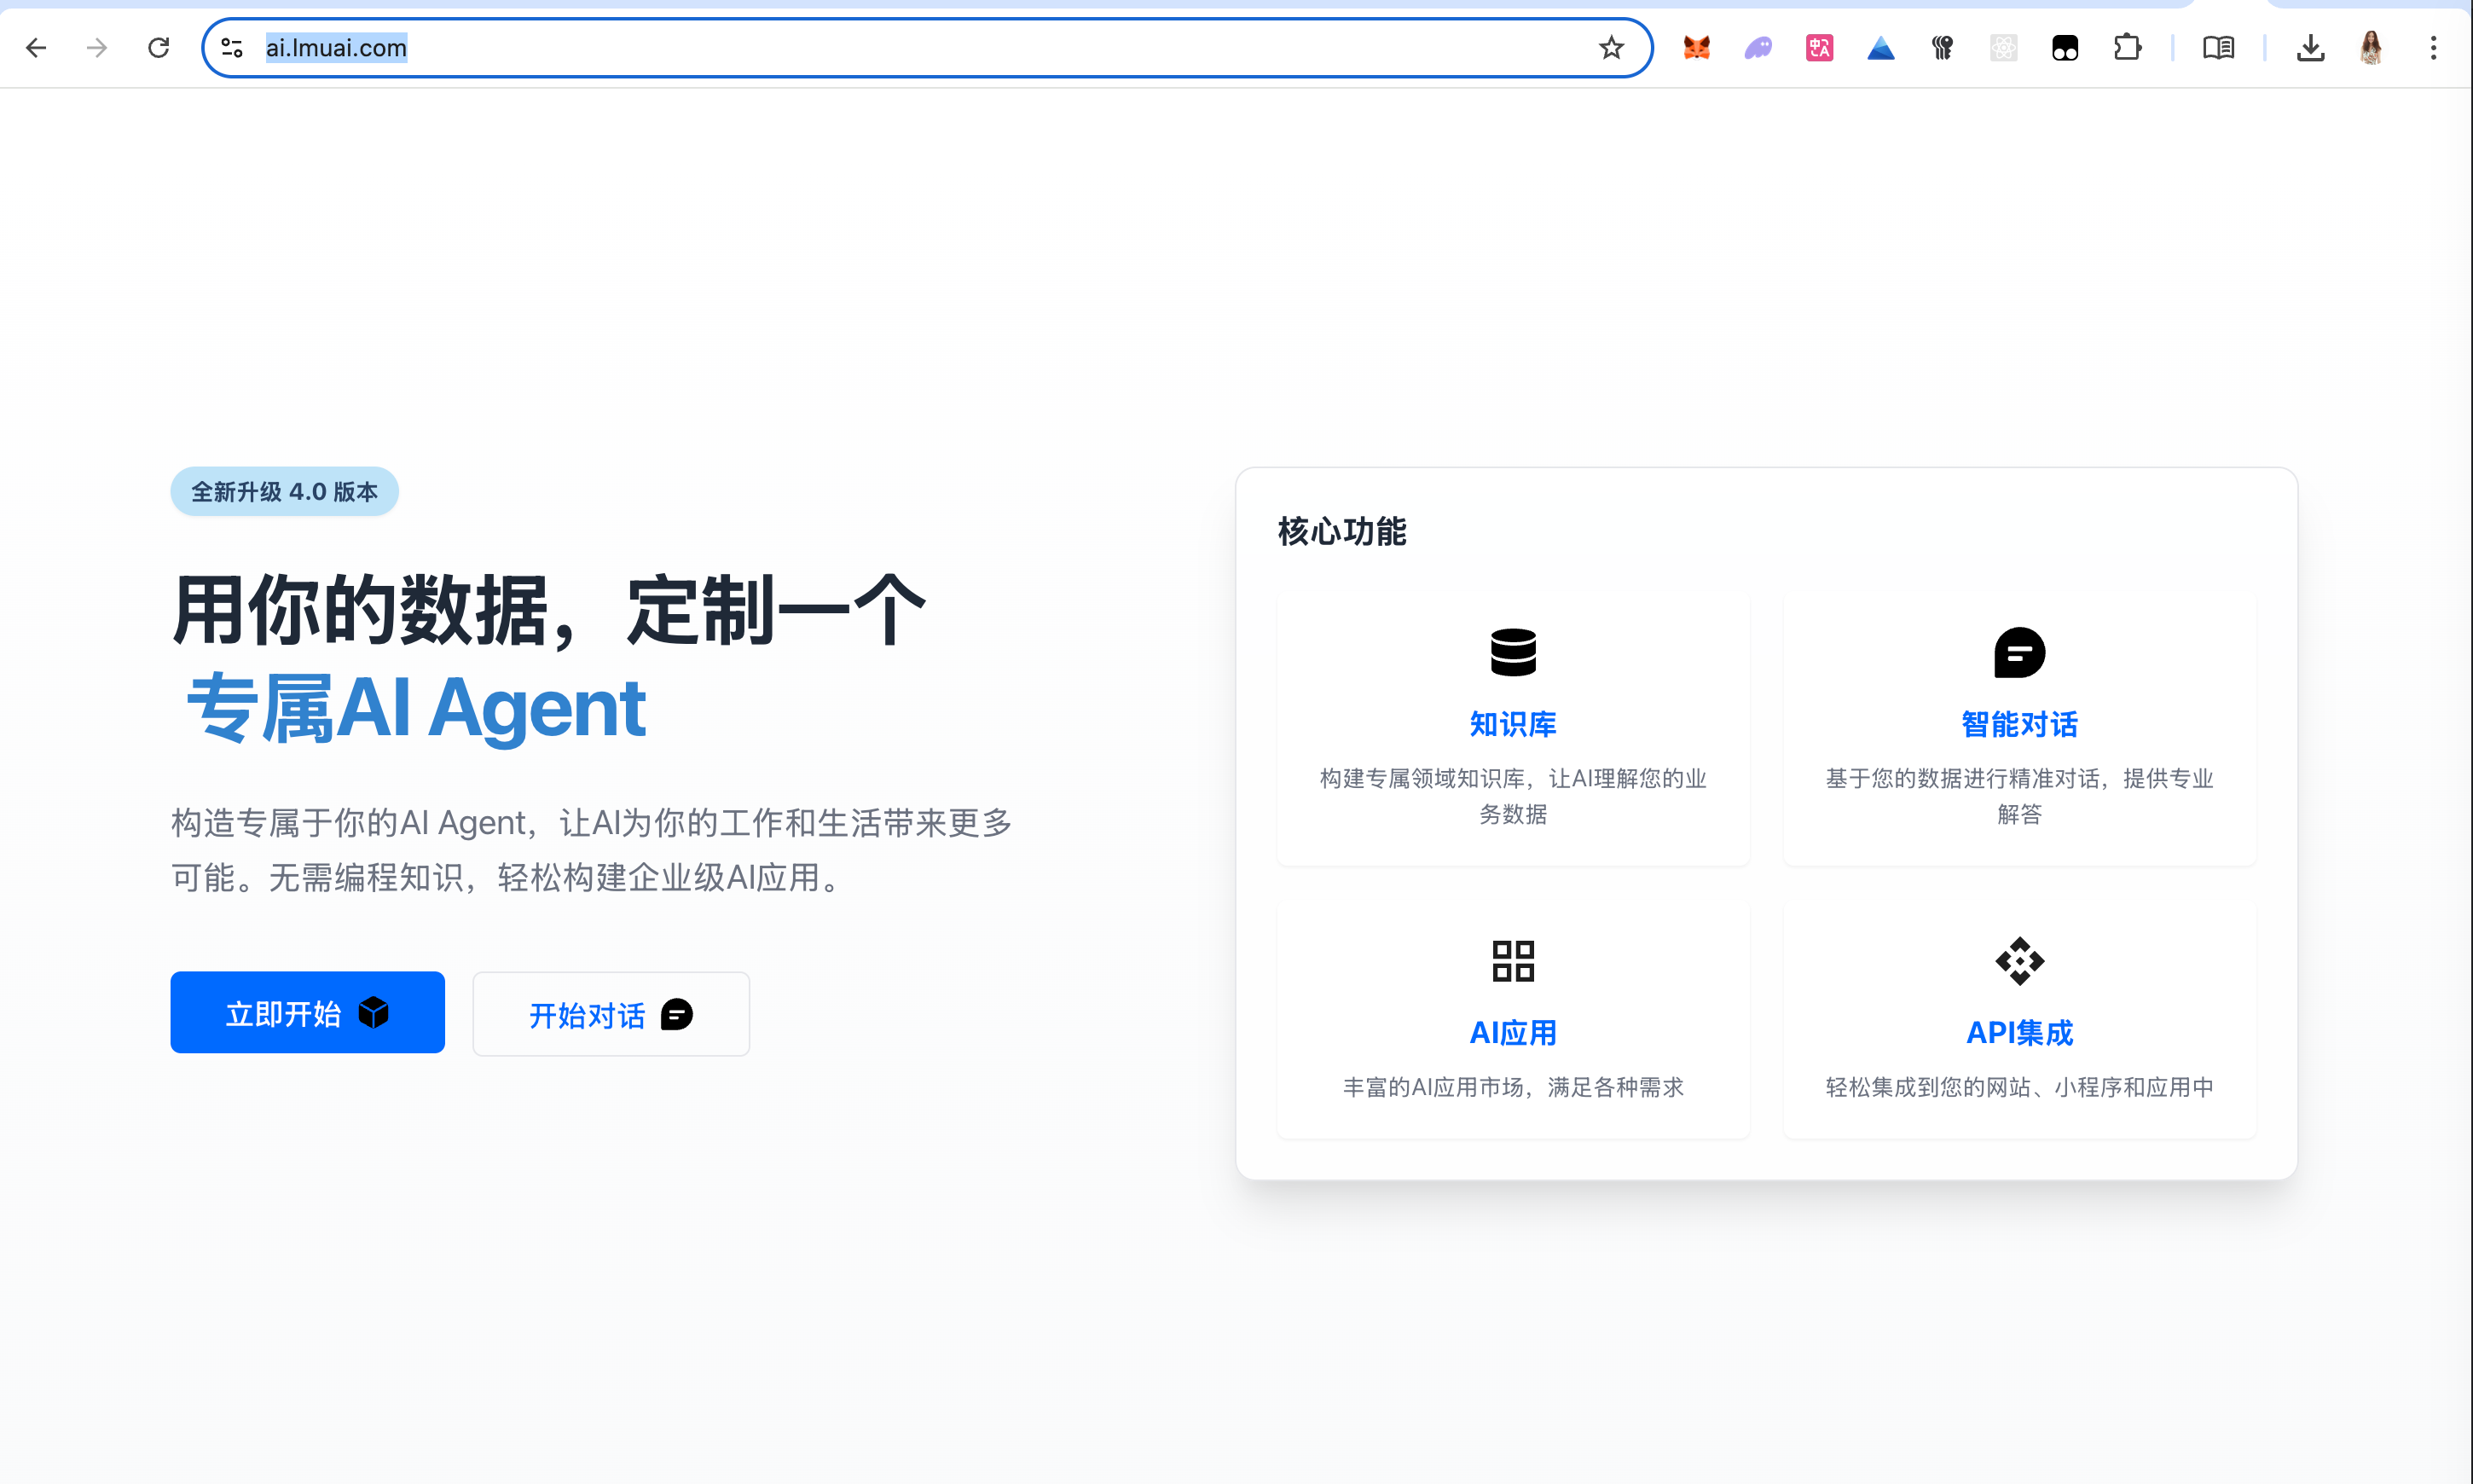Click the 开始对话 button
Viewport: 2473px width, 1484px height.
tap(611, 1014)
